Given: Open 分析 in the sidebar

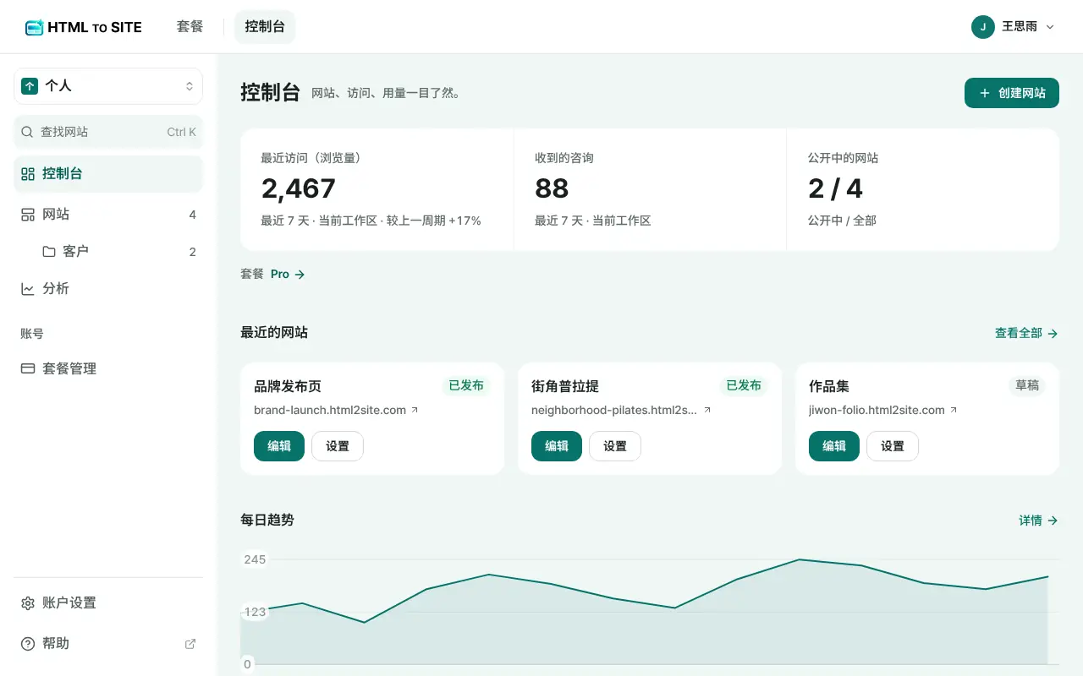Looking at the screenshot, I should (108, 289).
